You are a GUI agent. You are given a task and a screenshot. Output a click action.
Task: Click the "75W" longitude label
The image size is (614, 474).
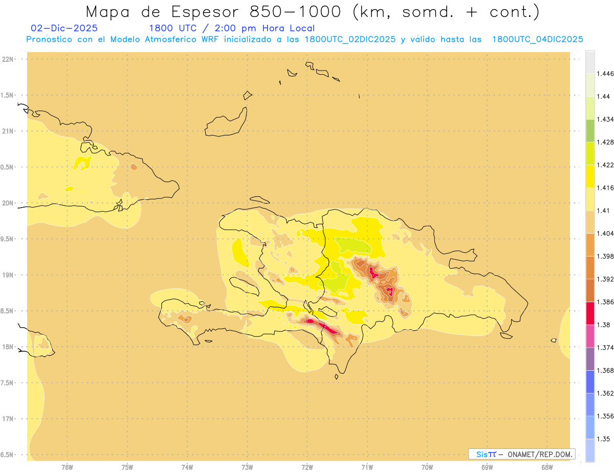(x=127, y=467)
